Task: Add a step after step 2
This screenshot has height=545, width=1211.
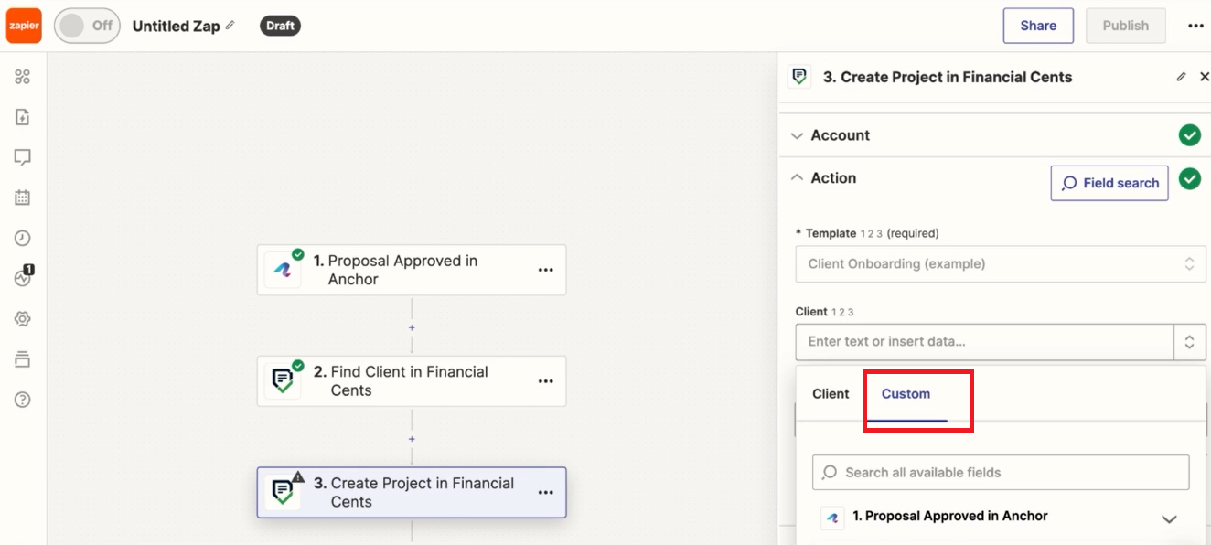Action: pyautogui.click(x=412, y=439)
